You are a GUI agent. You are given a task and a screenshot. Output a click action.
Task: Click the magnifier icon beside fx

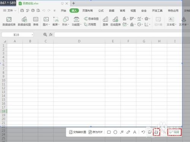[45, 35]
